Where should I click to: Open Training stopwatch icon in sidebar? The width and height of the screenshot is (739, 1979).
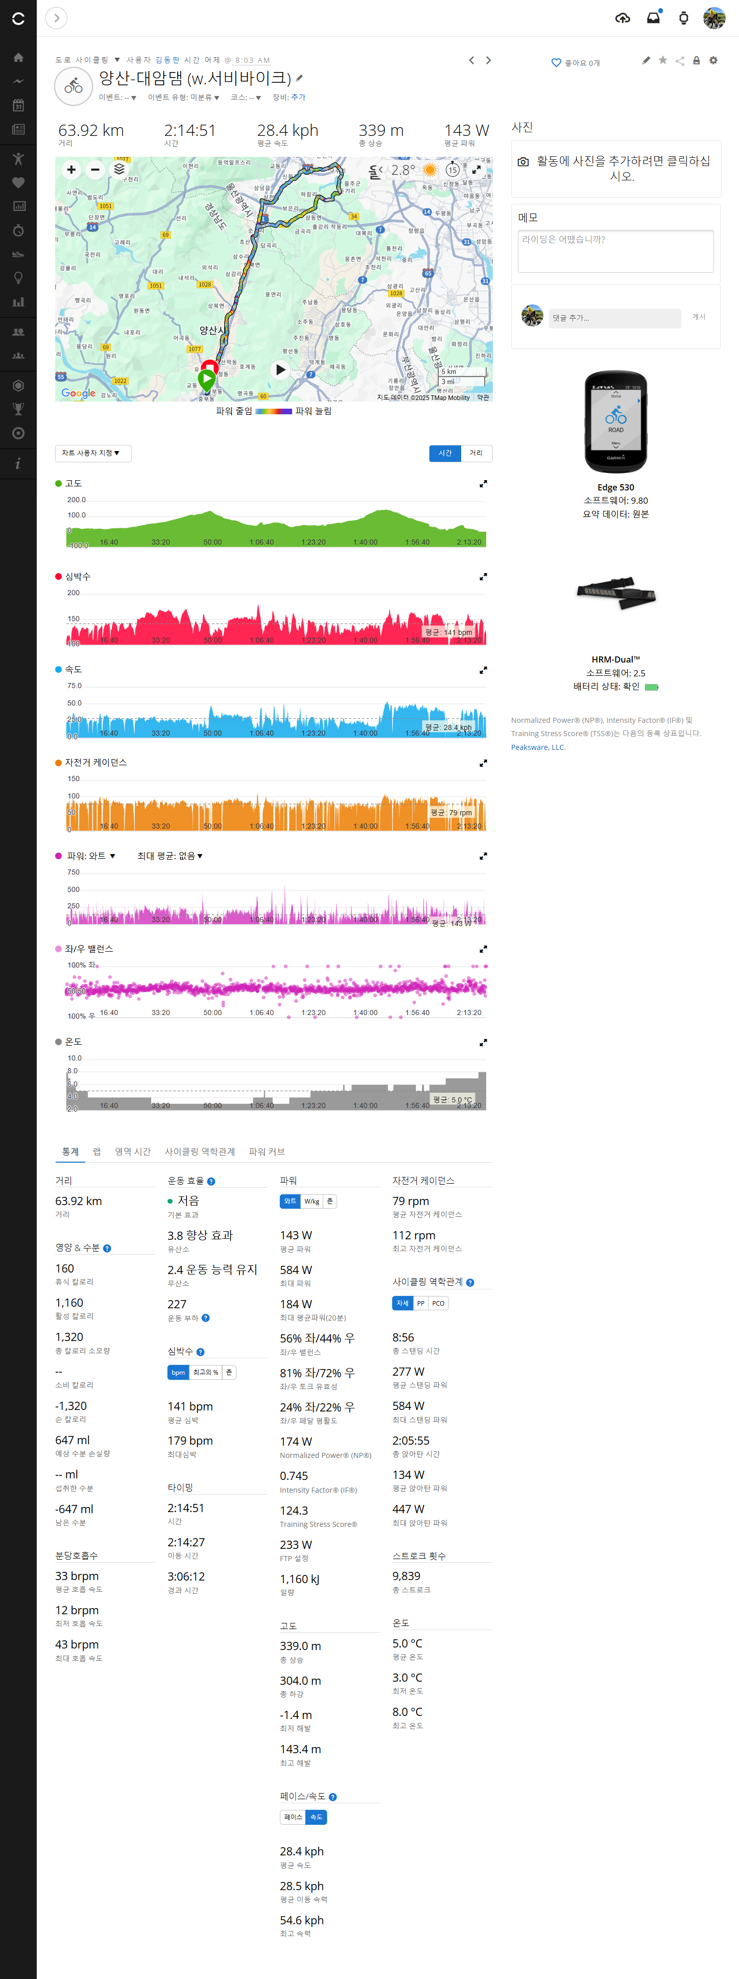point(18,230)
